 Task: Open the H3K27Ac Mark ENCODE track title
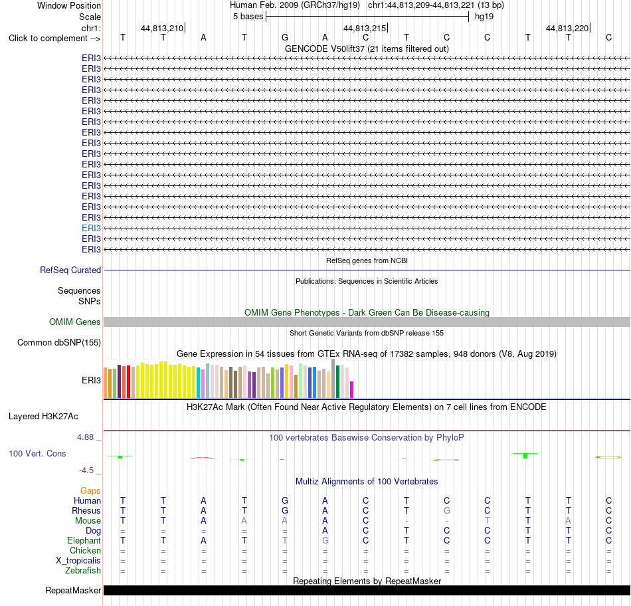click(367, 407)
